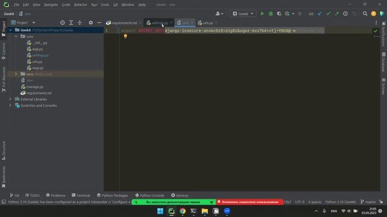The height and width of the screenshot is (217, 387).
Task: Click the master Git branch widget
Action: pos(368,202)
